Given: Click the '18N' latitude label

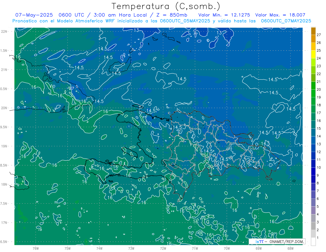Looking at the screenshot, I should (x=5, y=185).
